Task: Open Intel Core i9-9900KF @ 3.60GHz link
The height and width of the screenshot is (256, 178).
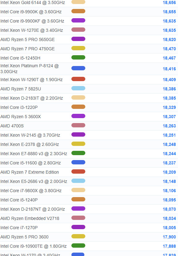Action: point(32,21)
